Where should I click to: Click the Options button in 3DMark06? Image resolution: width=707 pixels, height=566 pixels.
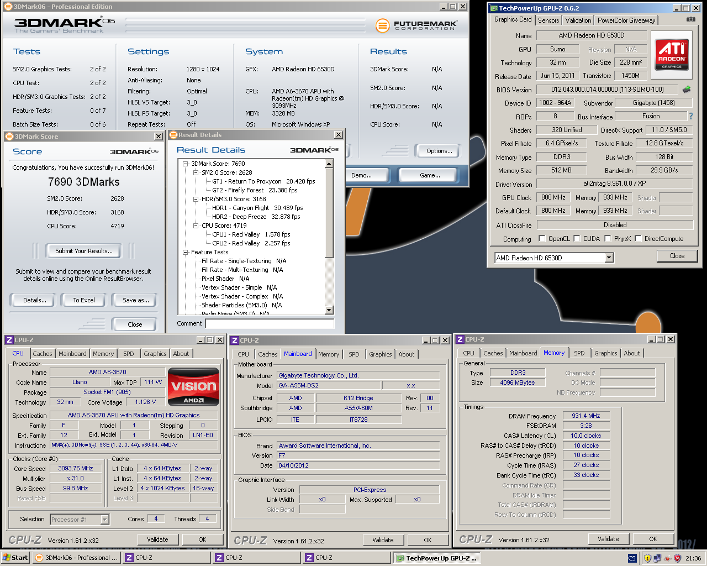[x=439, y=151]
